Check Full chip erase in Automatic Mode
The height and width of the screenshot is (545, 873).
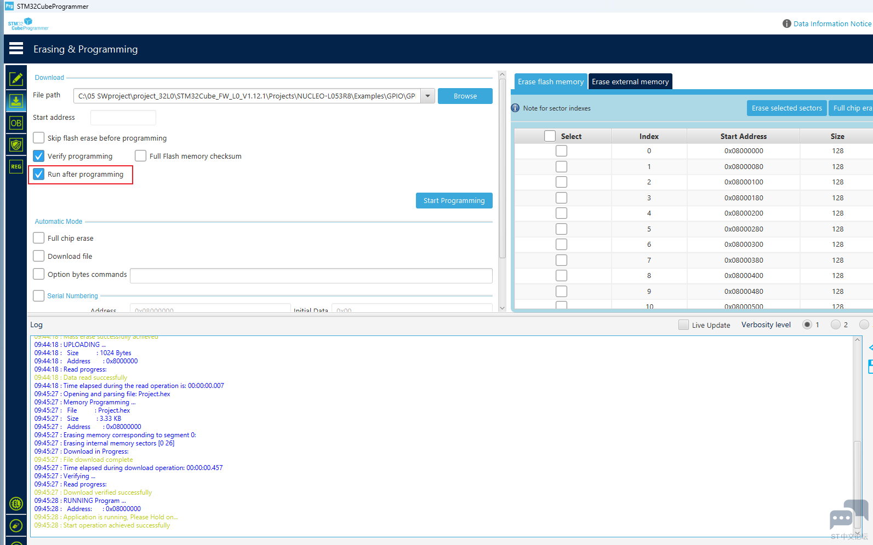(39, 237)
